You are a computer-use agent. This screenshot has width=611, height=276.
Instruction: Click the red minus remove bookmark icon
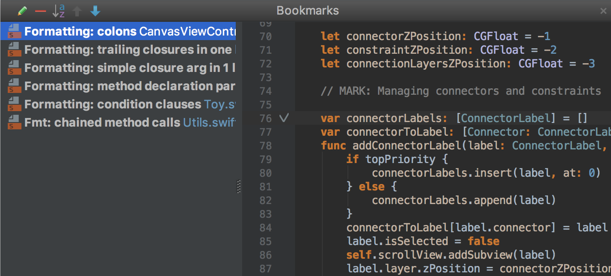coord(41,11)
